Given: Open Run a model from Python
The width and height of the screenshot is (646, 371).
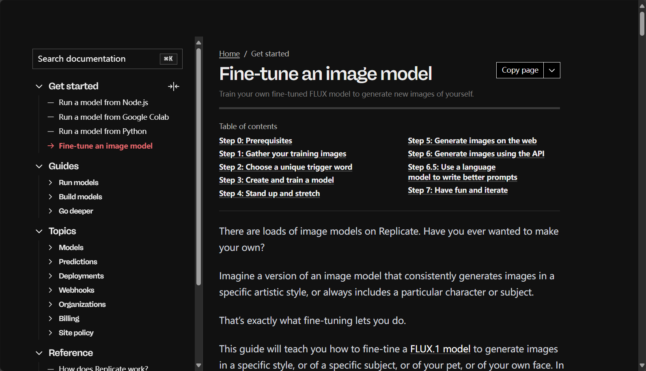Looking at the screenshot, I should [x=103, y=132].
